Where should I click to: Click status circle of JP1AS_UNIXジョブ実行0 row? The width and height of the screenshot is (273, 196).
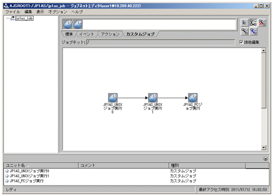pyautogui.click(x=7, y=171)
